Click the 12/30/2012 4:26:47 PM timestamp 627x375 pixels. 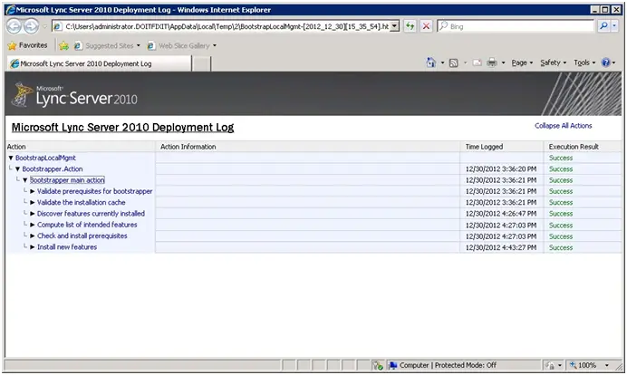[501, 214]
